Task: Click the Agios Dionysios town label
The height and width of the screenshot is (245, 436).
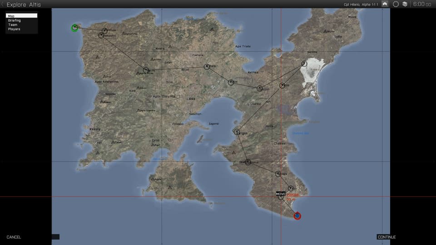Action: (x=164, y=96)
